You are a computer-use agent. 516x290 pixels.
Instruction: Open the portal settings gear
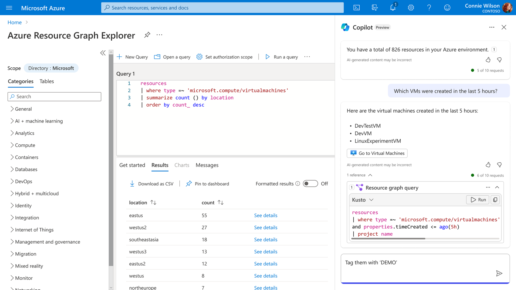coord(411,8)
